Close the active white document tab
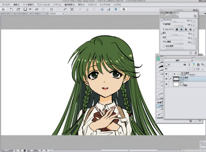Viewport: 206px width, 152px height. coord(63,14)
